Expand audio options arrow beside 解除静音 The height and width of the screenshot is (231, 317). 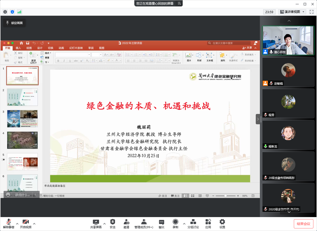pos(17,224)
